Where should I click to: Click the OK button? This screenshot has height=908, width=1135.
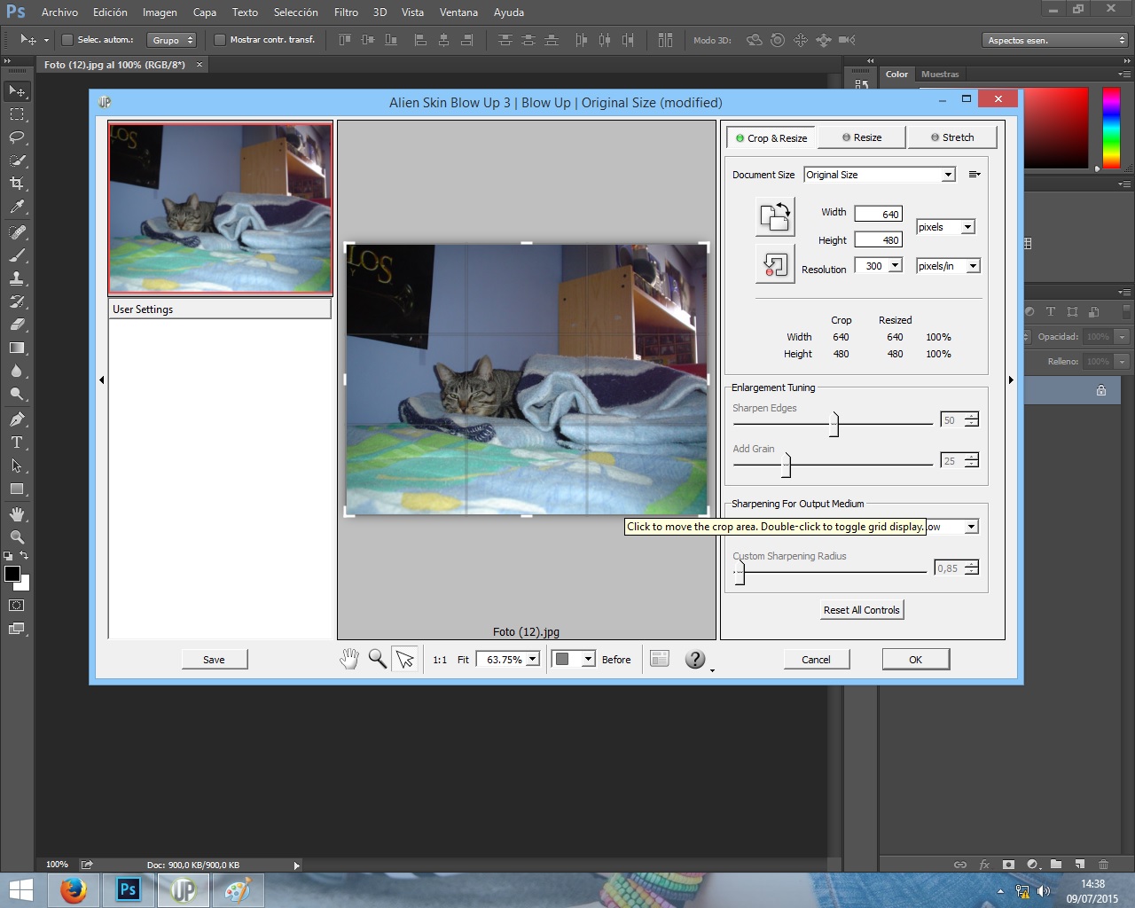coord(915,659)
